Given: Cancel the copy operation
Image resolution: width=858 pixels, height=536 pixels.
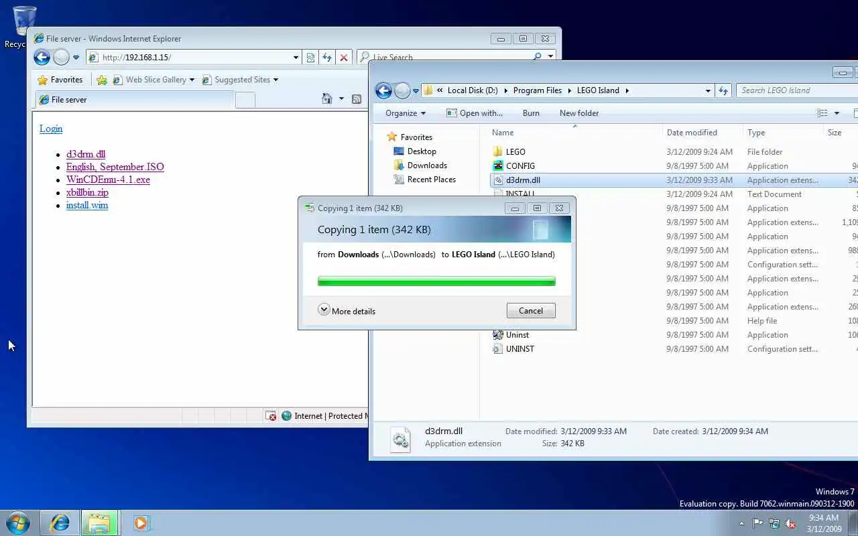Looking at the screenshot, I should 531,311.
